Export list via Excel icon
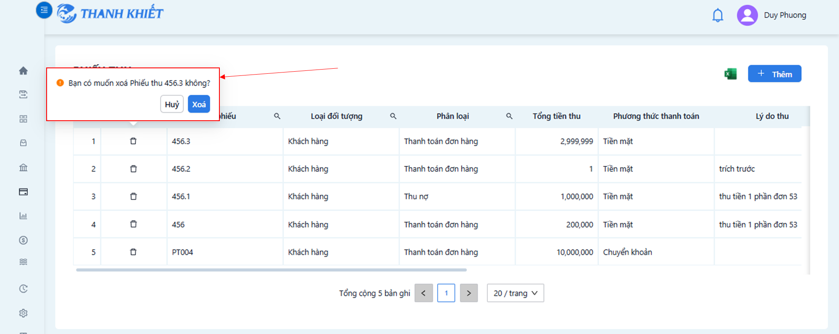The width and height of the screenshot is (839, 334). tap(730, 74)
